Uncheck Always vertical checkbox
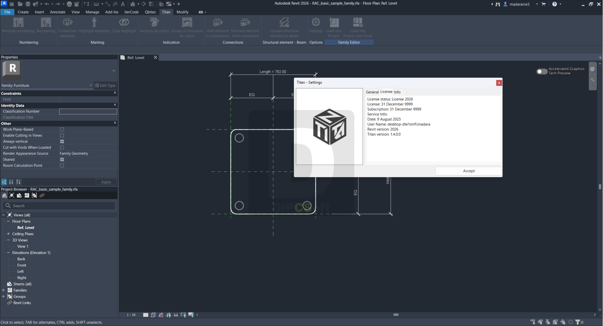603x326 pixels. (62, 141)
